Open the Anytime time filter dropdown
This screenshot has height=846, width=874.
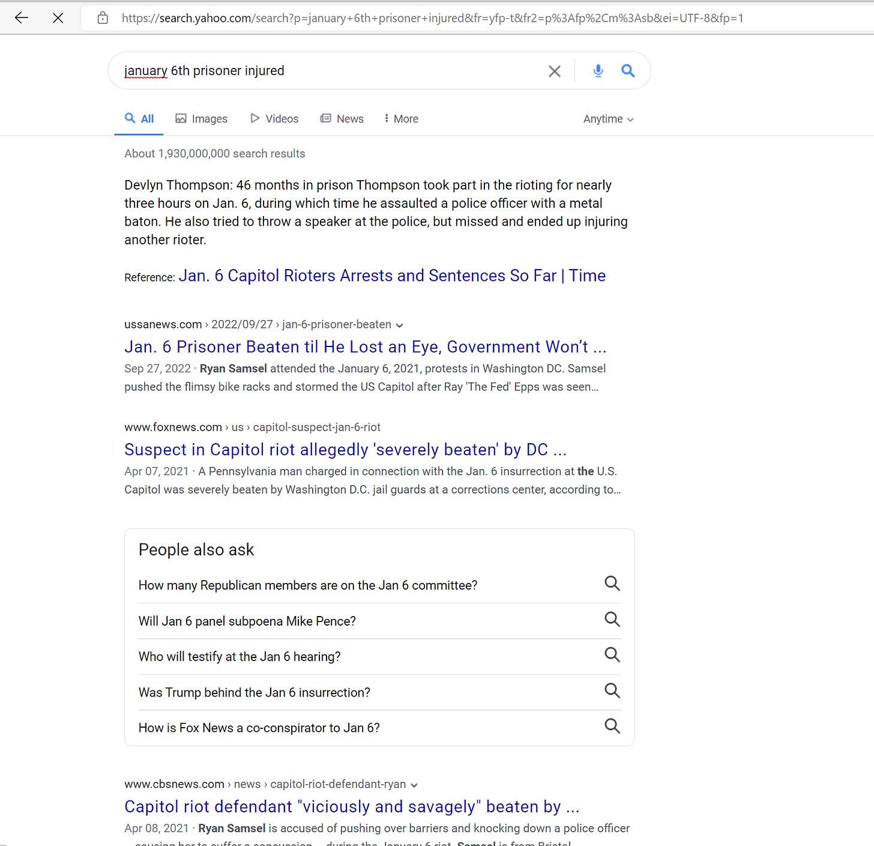click(x=608, y=119)
